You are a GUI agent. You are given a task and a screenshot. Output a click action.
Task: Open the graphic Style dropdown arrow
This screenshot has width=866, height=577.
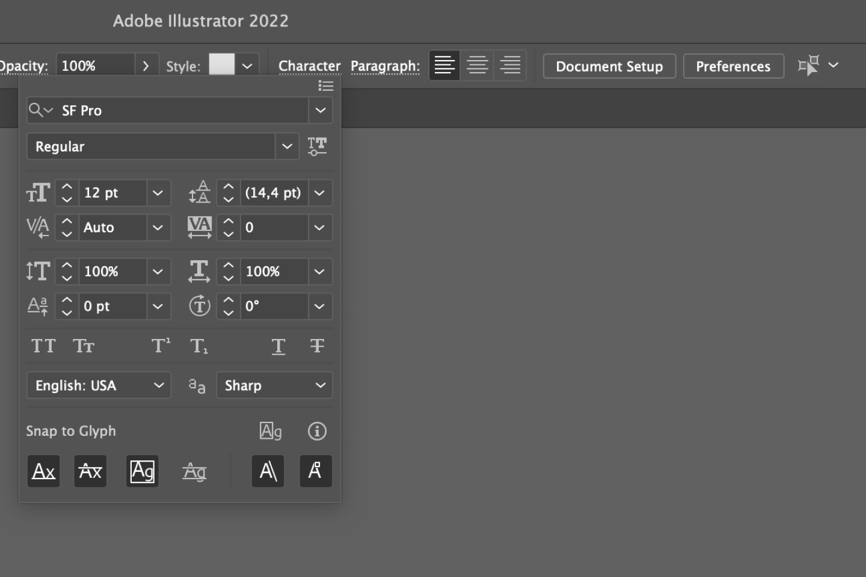coord(247,66)
